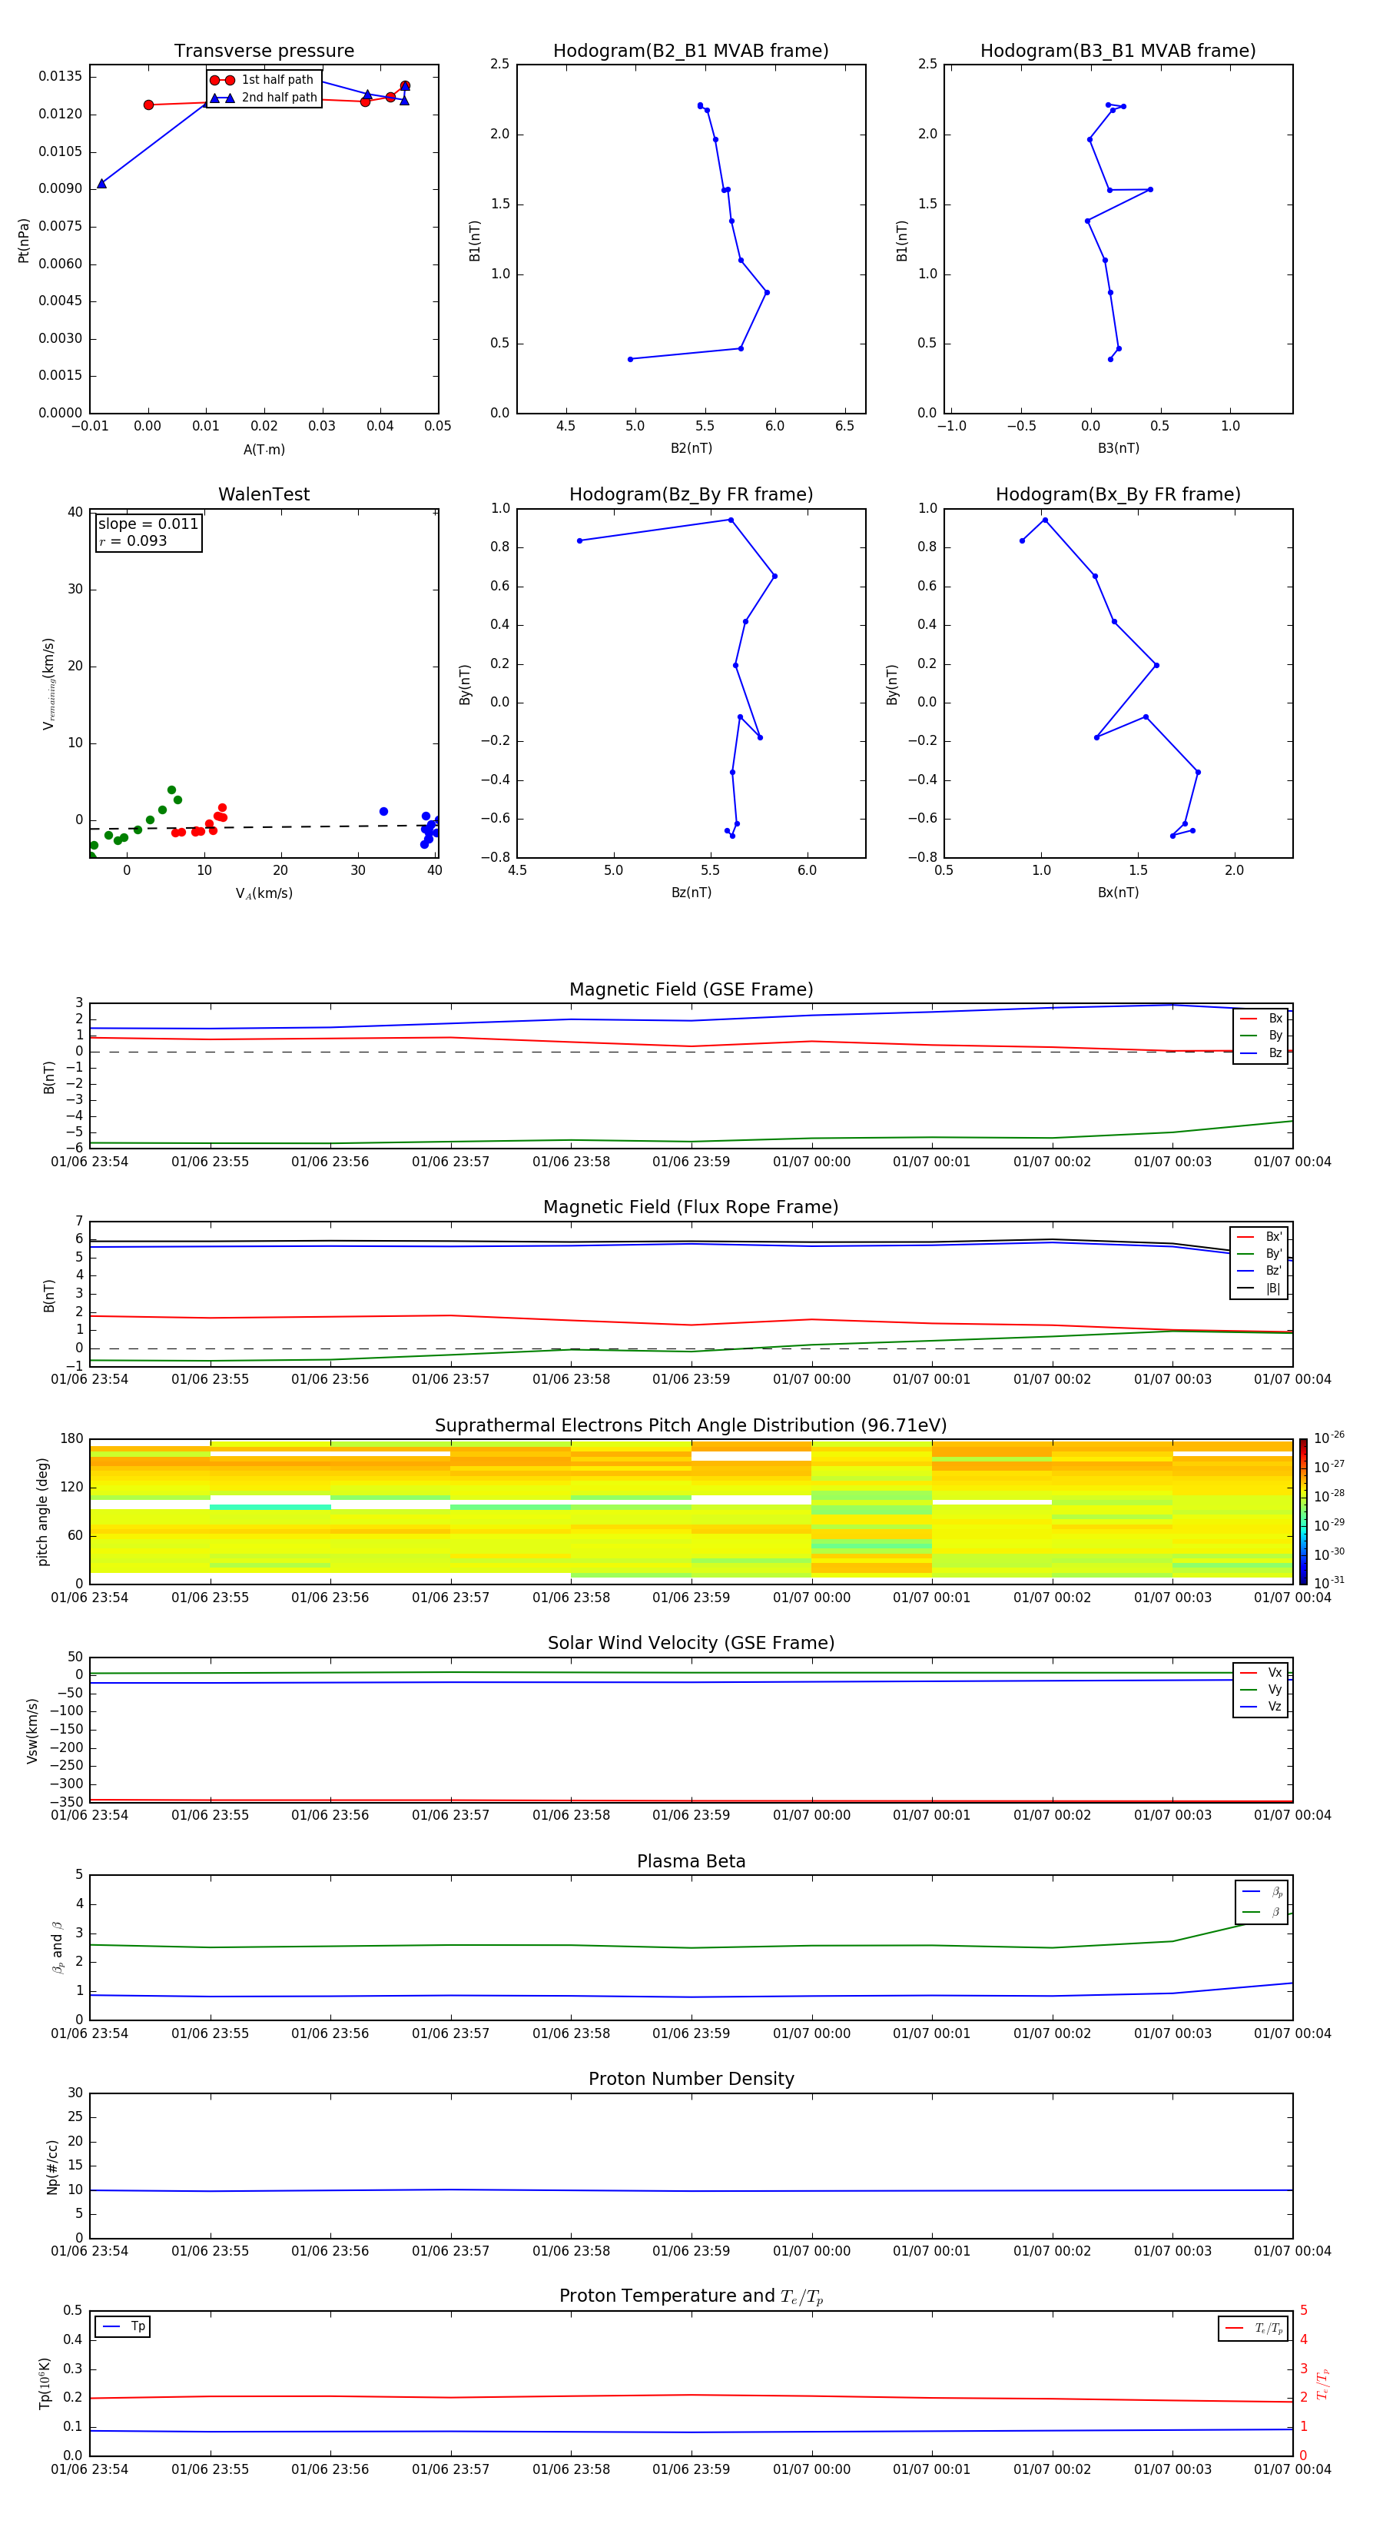Select the Suprathermal Electrons Pitch Angle Distribution title
The image size is (1383, 2537).
point(691,1426)
